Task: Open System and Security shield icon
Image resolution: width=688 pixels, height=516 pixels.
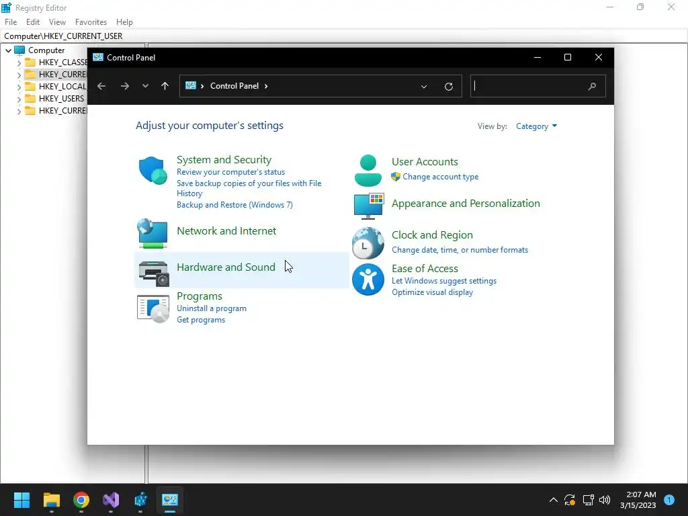Action: (x=153, y=170)
